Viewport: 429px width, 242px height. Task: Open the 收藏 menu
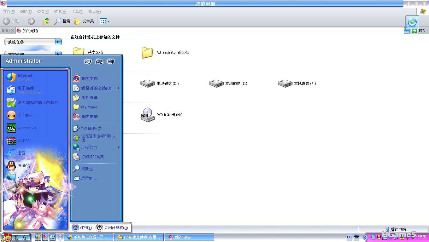(60, 12)
